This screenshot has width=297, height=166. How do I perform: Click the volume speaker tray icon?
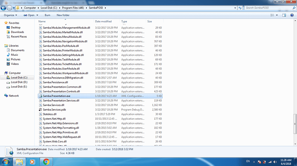[x=275, y=162]
